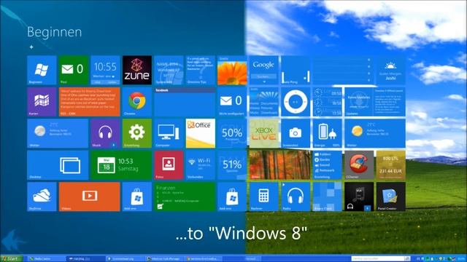Launch the CCleaner tile
The image size is (467, 262).
[359, 165]
